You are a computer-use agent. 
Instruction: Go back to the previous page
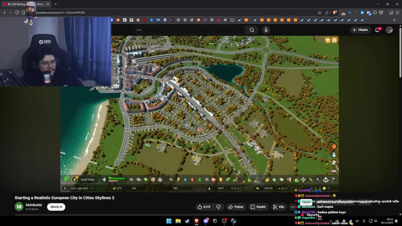pyautogui.click(x=4, y=13)
